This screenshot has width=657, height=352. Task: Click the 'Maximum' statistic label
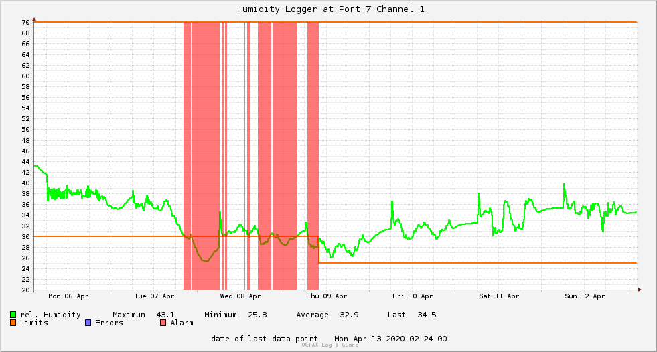point(129,315)
